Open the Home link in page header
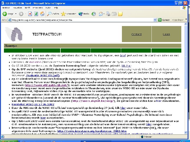190x142 pixels. click(166, 34)
